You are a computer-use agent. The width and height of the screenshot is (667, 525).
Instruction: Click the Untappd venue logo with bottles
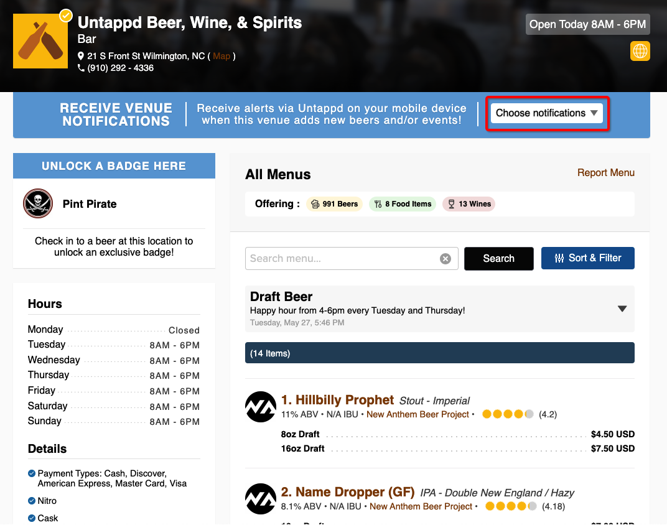click(40, 41)
